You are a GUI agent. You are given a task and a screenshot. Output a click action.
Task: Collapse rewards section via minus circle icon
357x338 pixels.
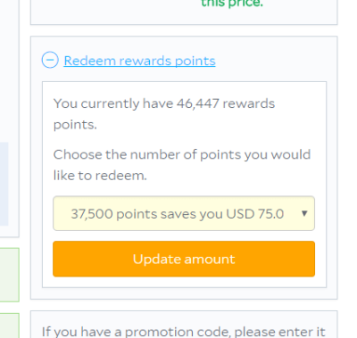pos(50,60)
